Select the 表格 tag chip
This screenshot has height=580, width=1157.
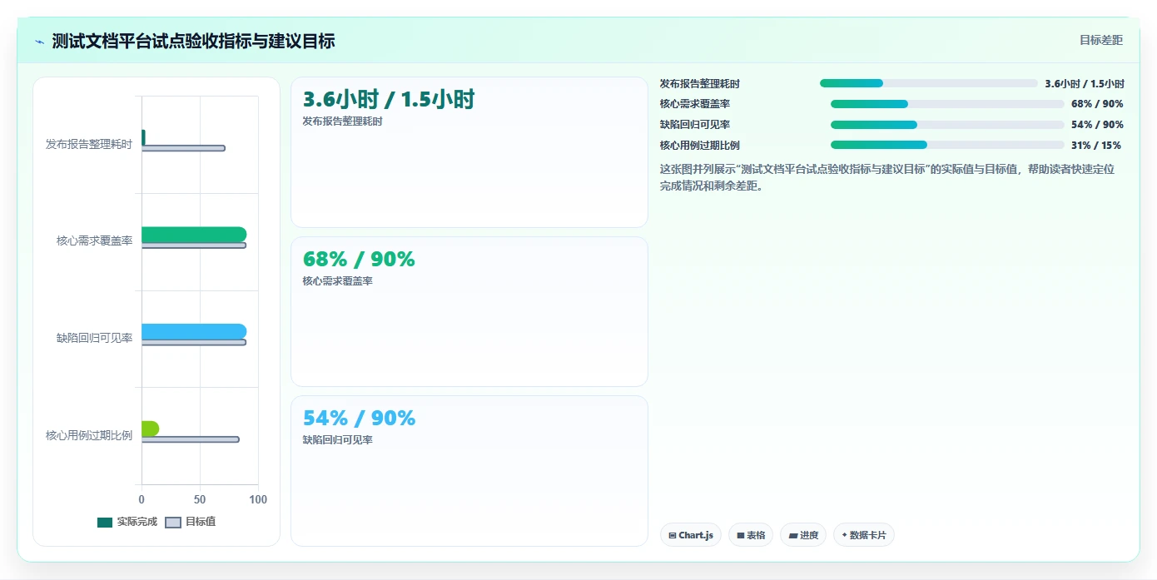click(751, 535)
